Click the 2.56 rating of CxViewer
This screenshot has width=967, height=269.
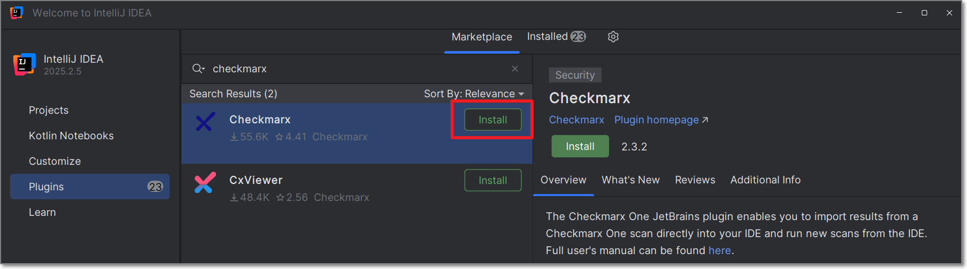click(x=292, y=197)
